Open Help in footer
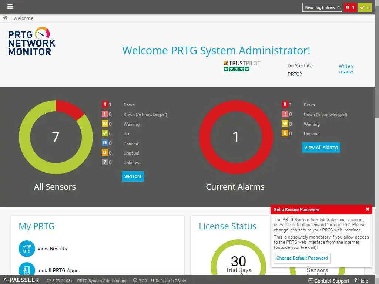The image size is (379, 284). [361, 281]
